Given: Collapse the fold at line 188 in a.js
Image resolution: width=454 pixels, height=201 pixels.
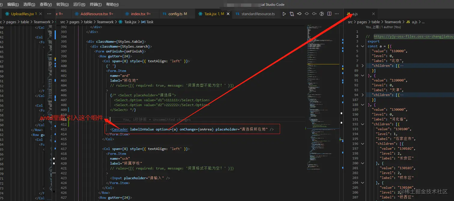Looking at the screenshot, I should [362, 105].
